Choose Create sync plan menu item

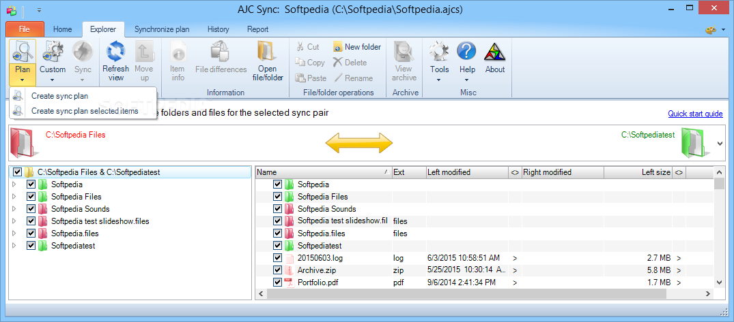point(83,96)
